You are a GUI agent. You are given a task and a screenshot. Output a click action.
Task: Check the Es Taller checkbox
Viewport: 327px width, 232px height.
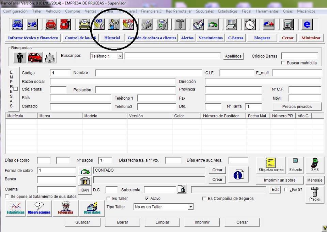coord(108,198)
